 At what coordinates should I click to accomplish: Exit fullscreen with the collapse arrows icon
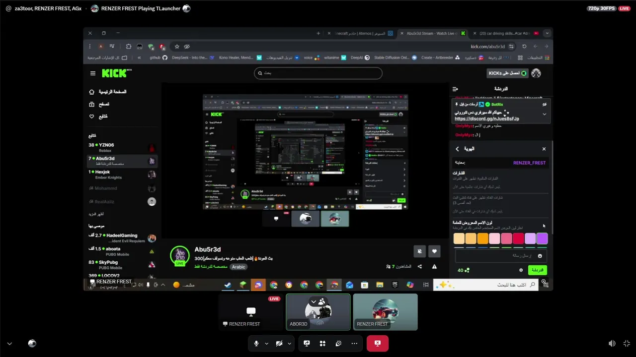(x=627, y=343)
